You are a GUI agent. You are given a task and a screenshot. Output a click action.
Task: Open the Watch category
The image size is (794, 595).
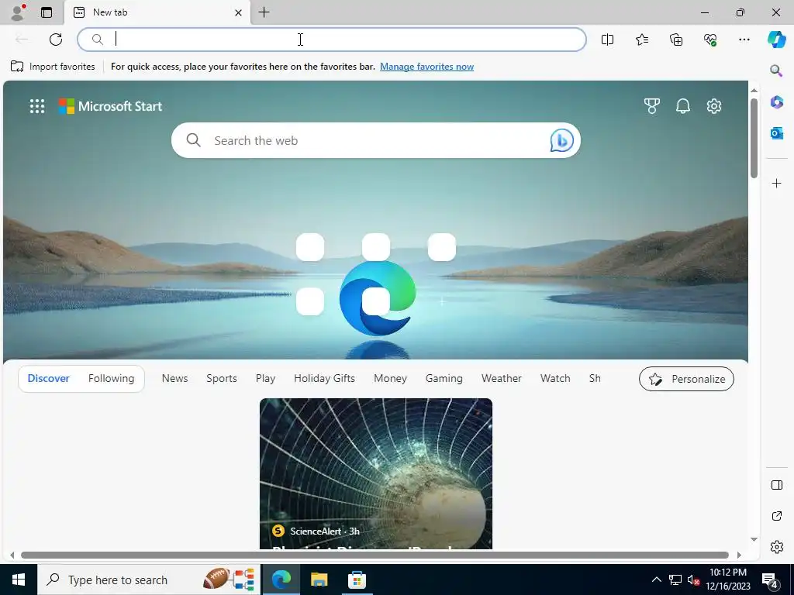click(x=555, y=378)
